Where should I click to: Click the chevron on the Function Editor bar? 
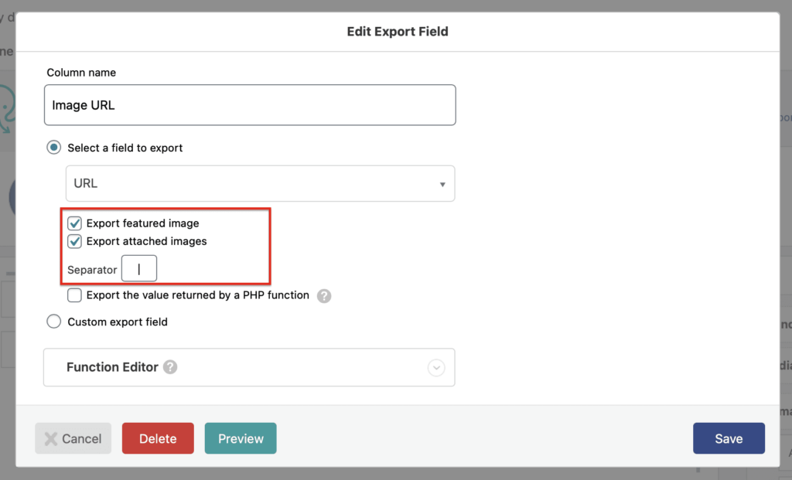click(436, 367)
